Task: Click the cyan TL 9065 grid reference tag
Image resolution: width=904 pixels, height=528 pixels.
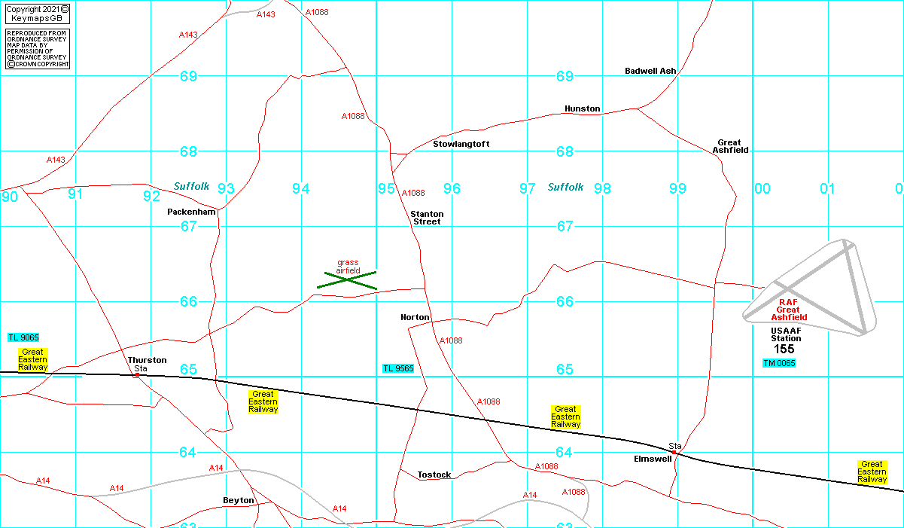Action: [x=23, y=337]
